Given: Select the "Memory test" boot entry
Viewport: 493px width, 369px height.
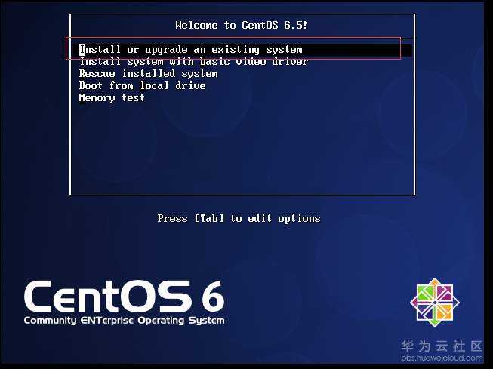Looking at the screenshot, I should (x=112, y=98).
